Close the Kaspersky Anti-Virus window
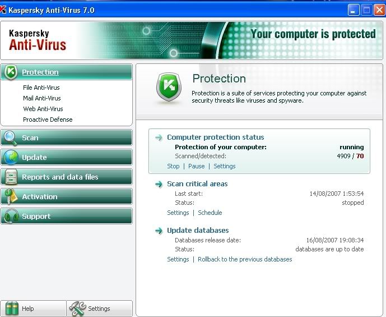This screenshot has height=317, width=386. click(379, 10)
